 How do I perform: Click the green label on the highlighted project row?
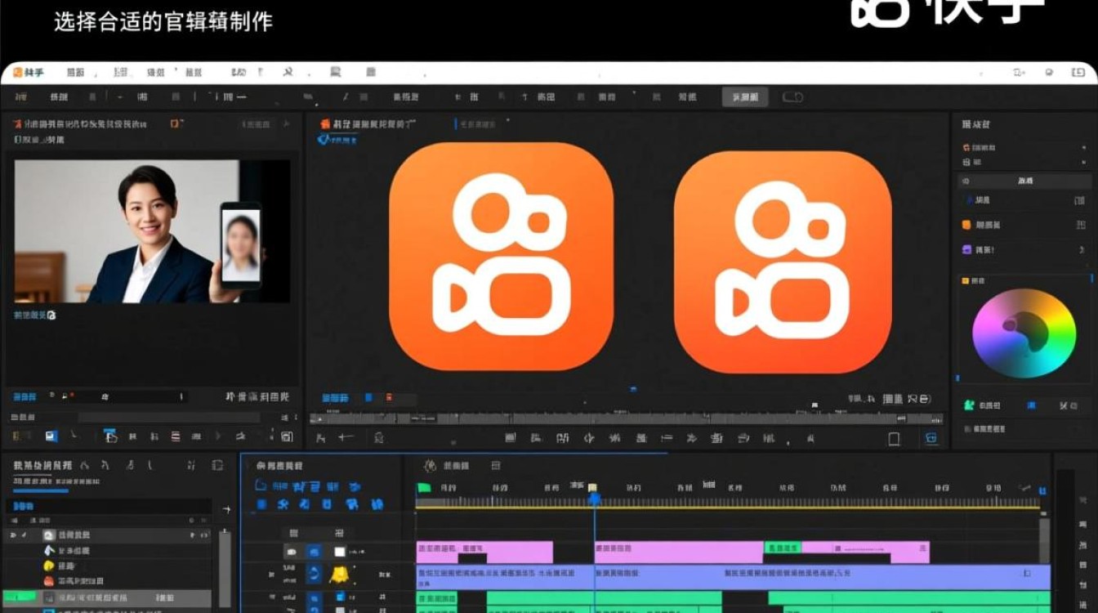[x=20, y=597]
